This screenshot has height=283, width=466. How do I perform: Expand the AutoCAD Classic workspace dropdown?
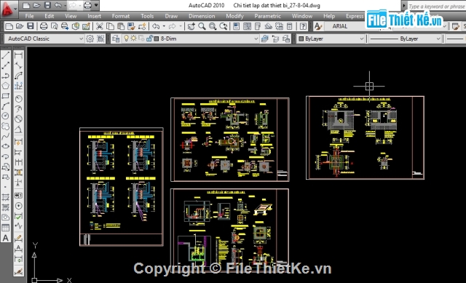click(x=44, y=39)
